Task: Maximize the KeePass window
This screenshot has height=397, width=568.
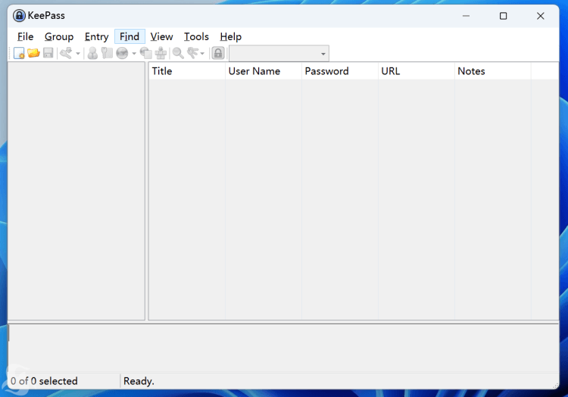Action: coord(503,16)
